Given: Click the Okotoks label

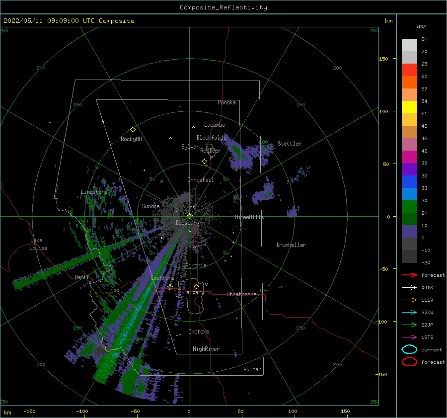Looking at the screenshot, I should [x=199, y=332].
